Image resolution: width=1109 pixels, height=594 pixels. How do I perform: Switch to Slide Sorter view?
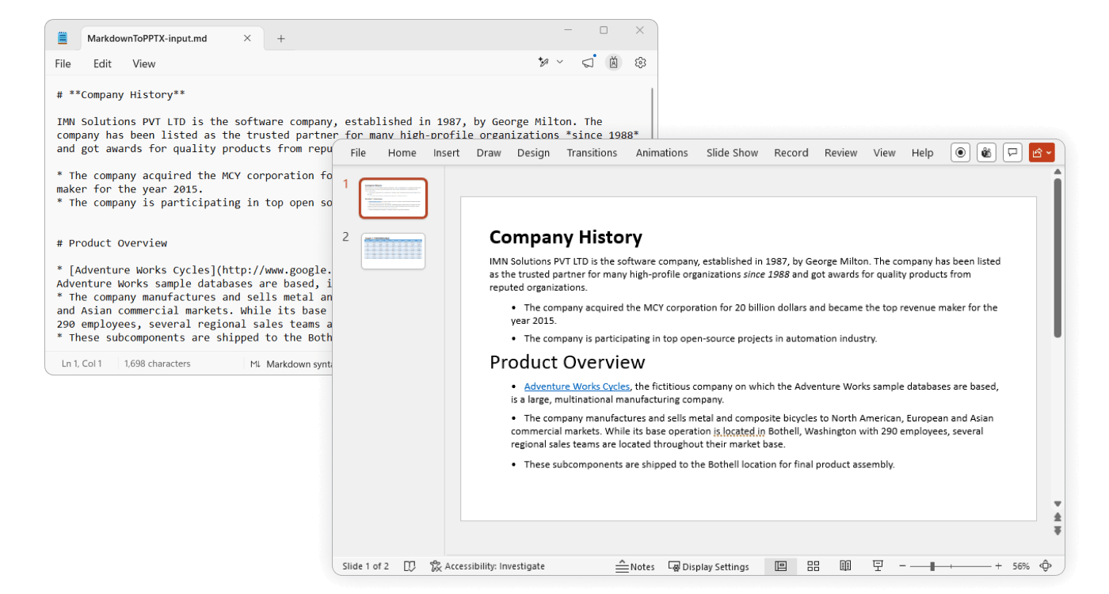coord(813,566)
